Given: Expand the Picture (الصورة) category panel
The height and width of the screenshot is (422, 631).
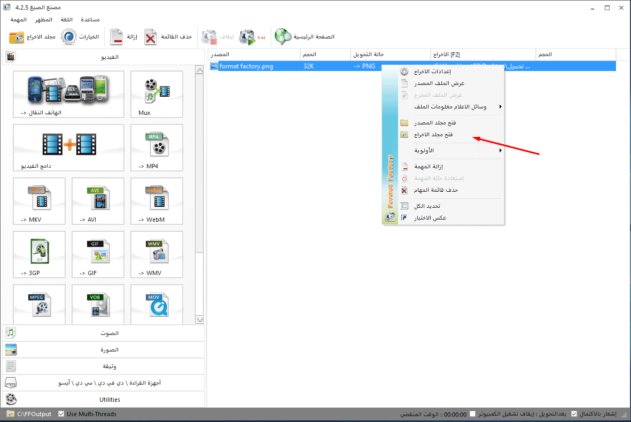Looking at the screenshot, I should pos(103,350).
